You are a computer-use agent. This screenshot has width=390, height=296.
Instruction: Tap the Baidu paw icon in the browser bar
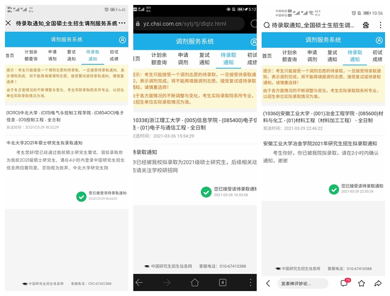click(365, 25)
